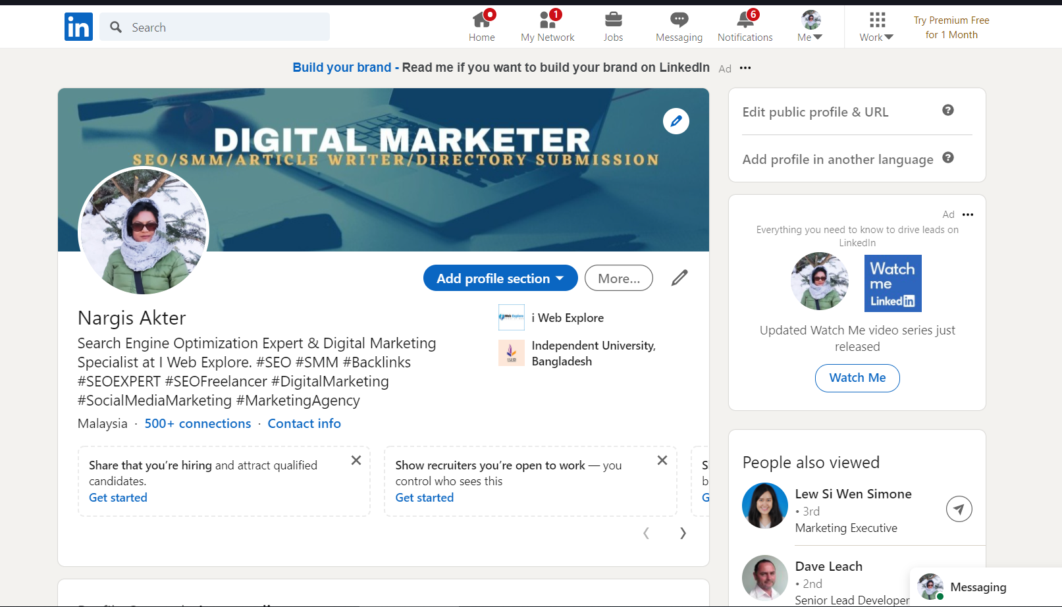Screen dimensions: 1062x607
Task: Expand the Me account dropdown
Action: pyautogui.click(x=810, y=27)
